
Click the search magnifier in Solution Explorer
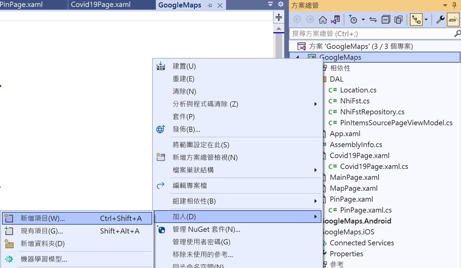click(x=457, y=34)
